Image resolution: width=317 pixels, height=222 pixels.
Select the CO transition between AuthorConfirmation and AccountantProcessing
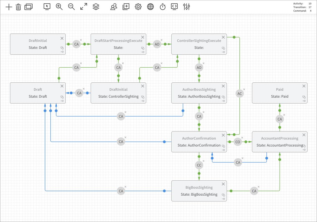coord(238,142)
